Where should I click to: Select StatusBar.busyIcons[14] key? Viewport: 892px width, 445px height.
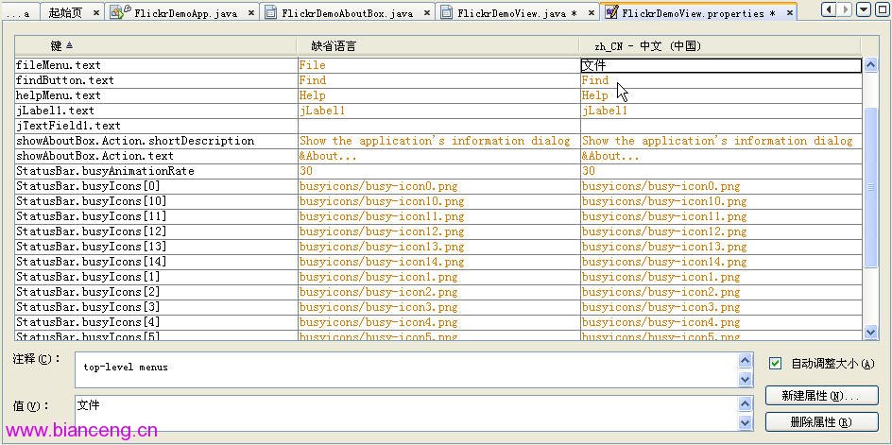coord(155,262)
